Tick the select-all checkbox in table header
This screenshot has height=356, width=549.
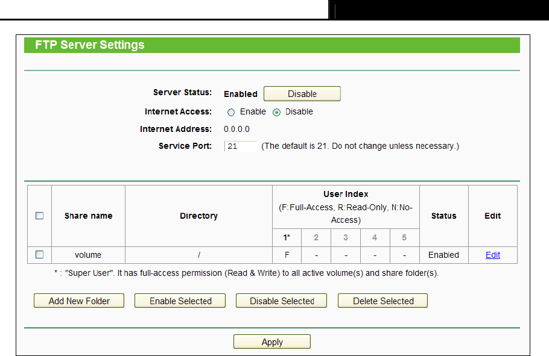coord(40,216)
